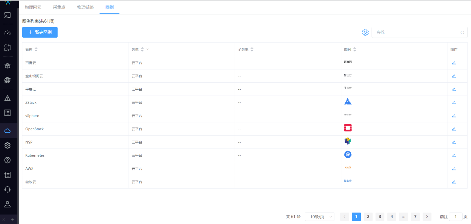Viewport: 471px width, 224px height.
Task: Click the 新建图例 button
Action: pos(40,32)
